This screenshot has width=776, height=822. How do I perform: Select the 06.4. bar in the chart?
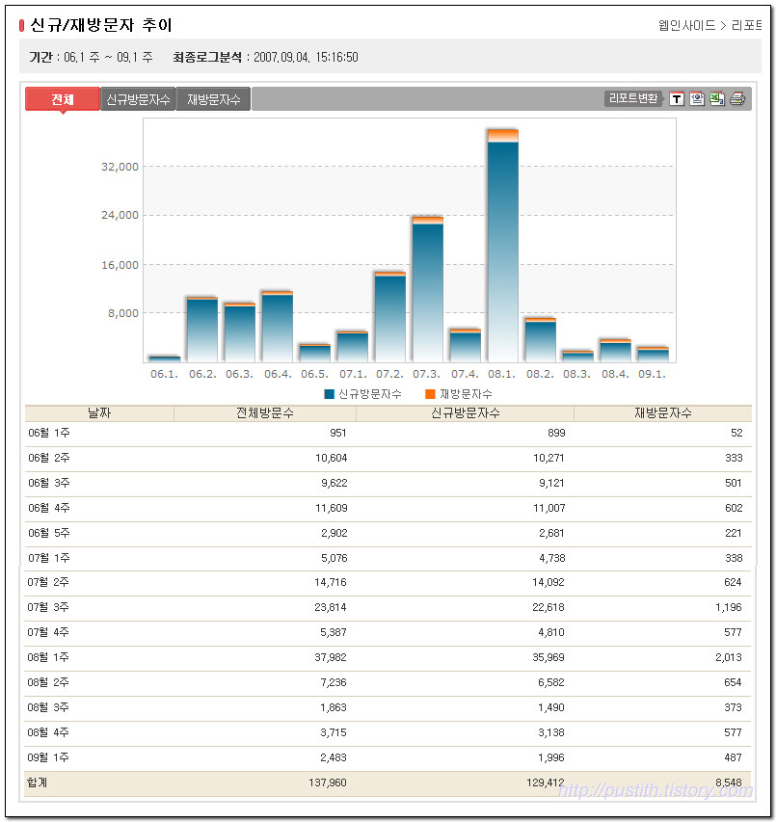tap(278, 326)
